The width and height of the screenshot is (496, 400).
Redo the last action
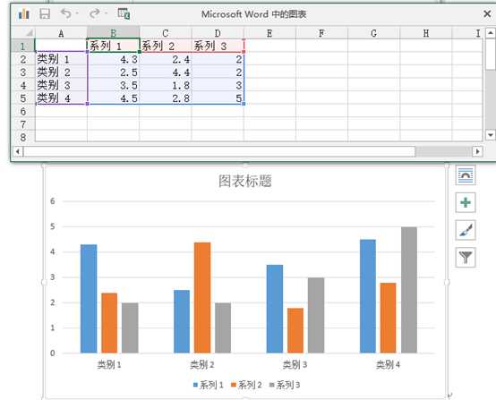click(x=94, y=13)
